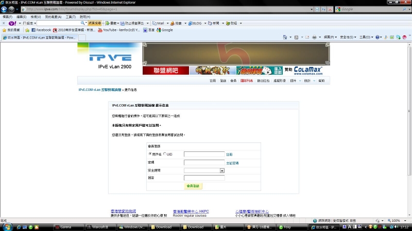The image size is (412, 231).
Task: Click the search magnifier in Google search box
Action: pos(404,9)
